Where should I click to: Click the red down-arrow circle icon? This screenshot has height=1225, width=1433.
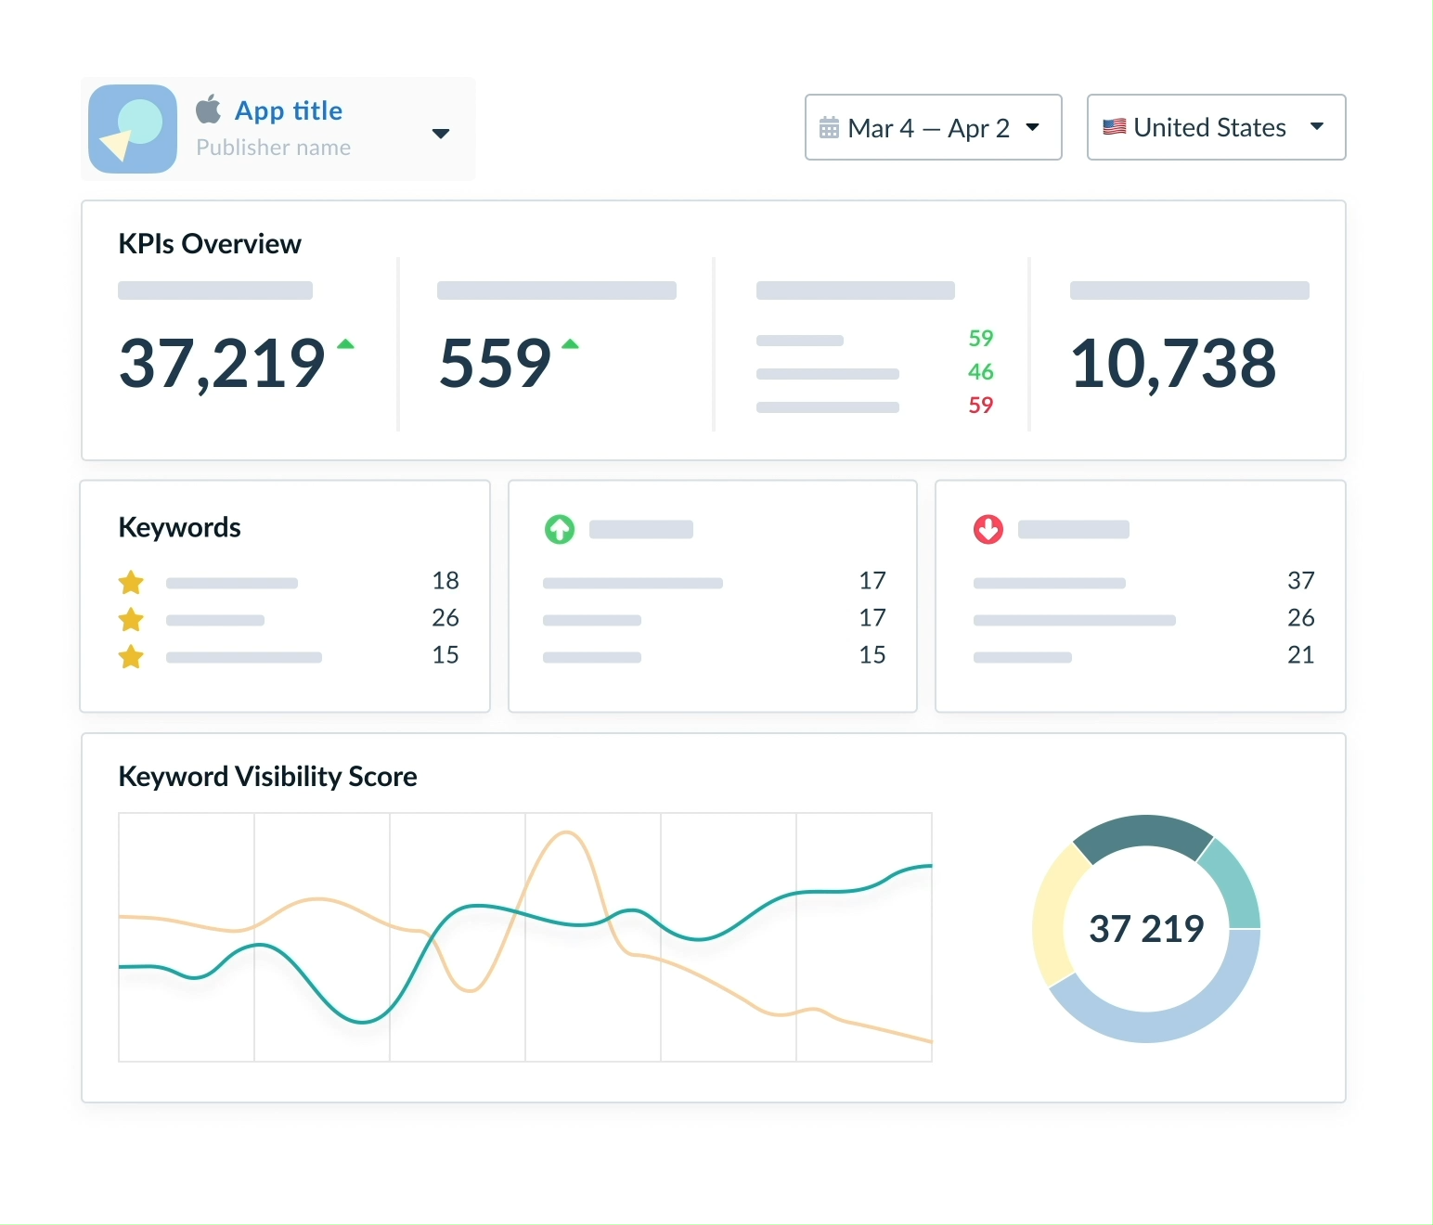pos(988,530)
